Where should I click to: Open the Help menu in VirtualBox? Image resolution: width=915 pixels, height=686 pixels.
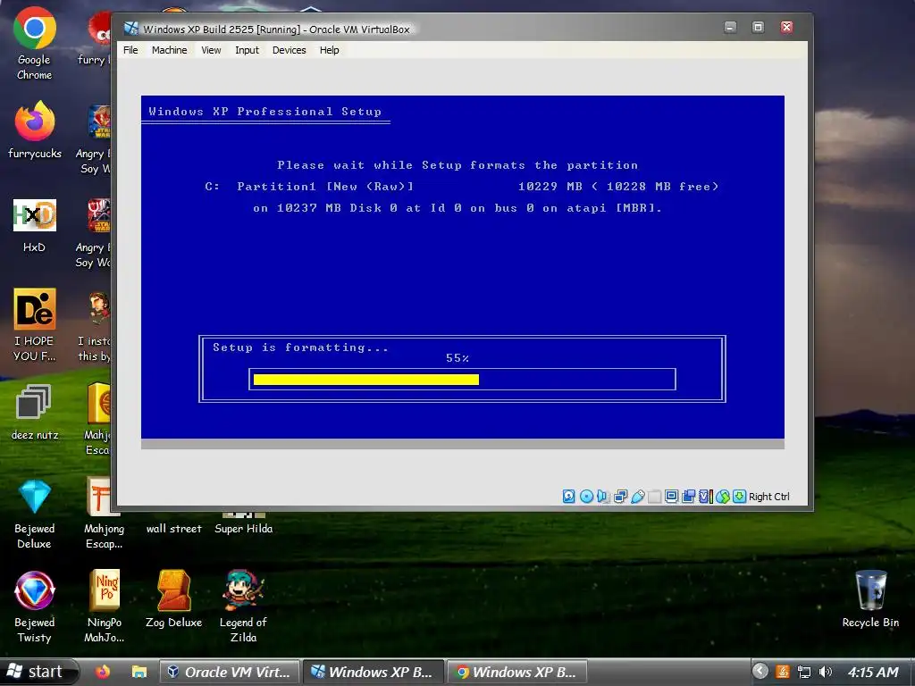coord(329,50)
